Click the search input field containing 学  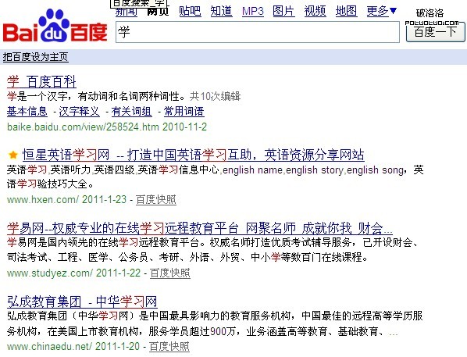tap(258, 32)
